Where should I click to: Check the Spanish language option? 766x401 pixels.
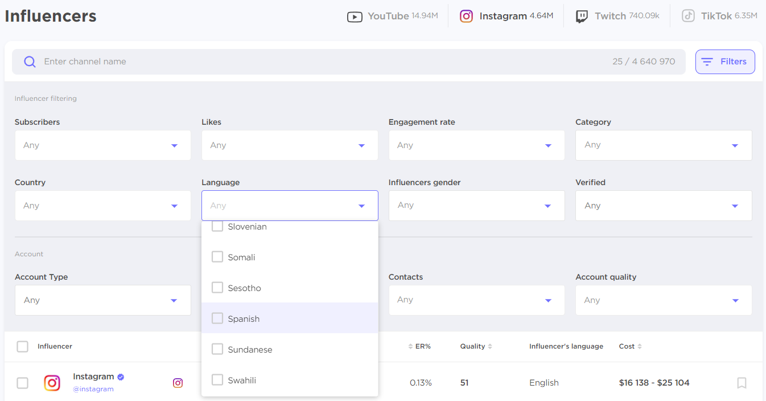tap(217, 318)
